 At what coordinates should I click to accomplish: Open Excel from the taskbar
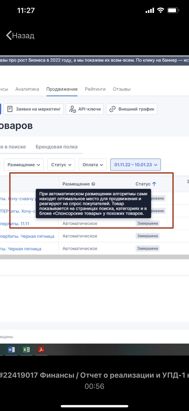click(26, 349)
